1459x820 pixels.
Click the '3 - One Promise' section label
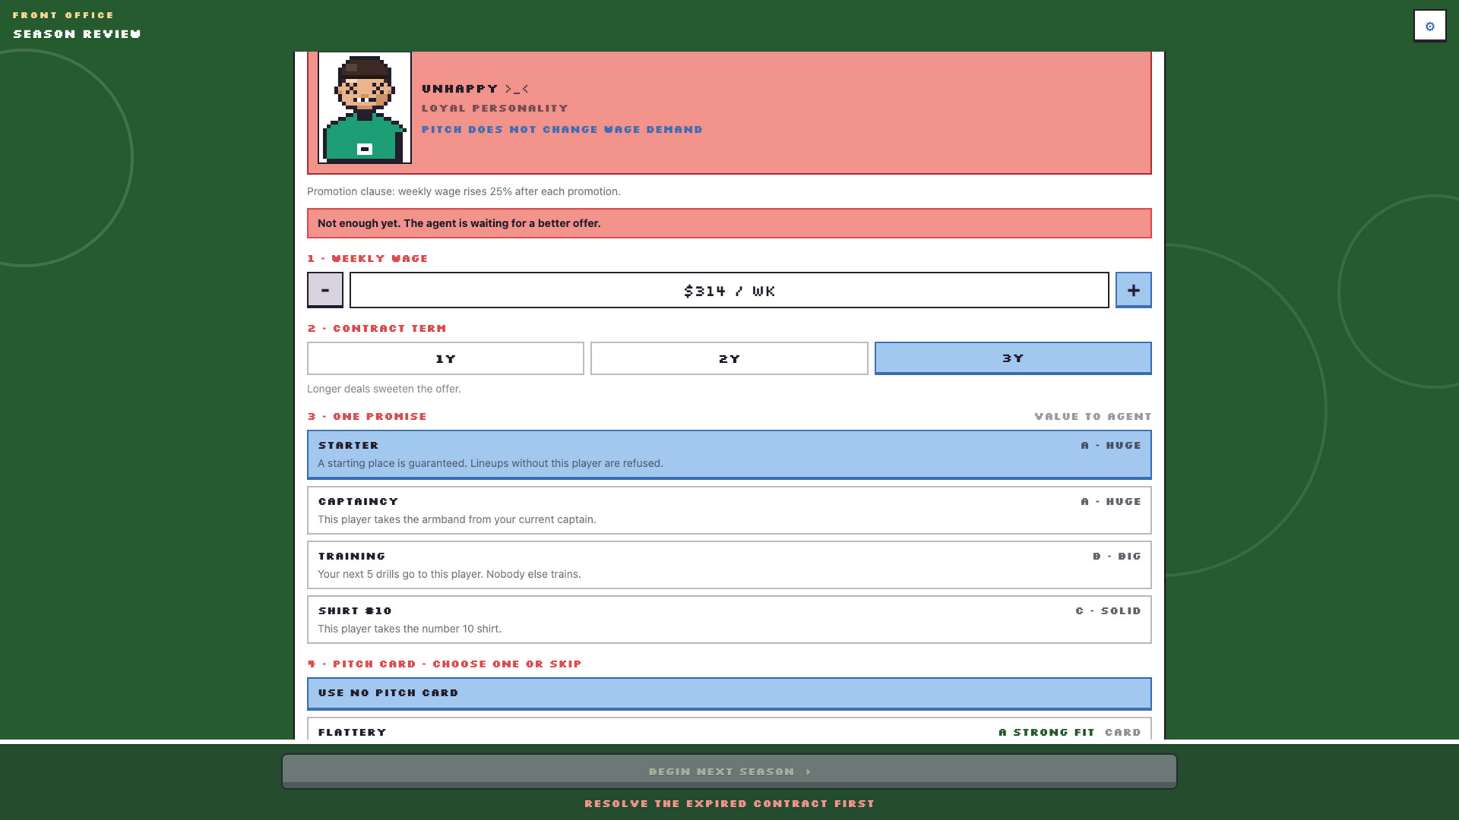[x=367, y=417]
